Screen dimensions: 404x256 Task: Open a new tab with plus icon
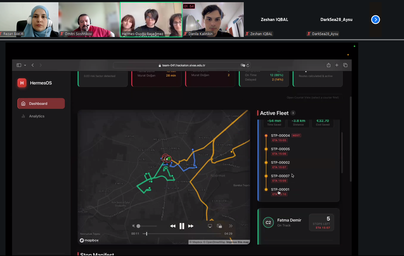coord(337,65)
